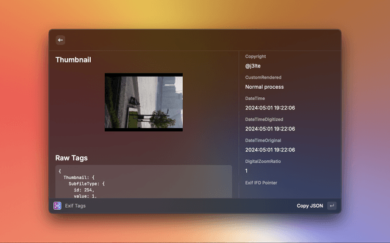Viewport: 390px width, 243px height.
Task: Click the CustomRendered metadata label
Action: click(263, 78)
